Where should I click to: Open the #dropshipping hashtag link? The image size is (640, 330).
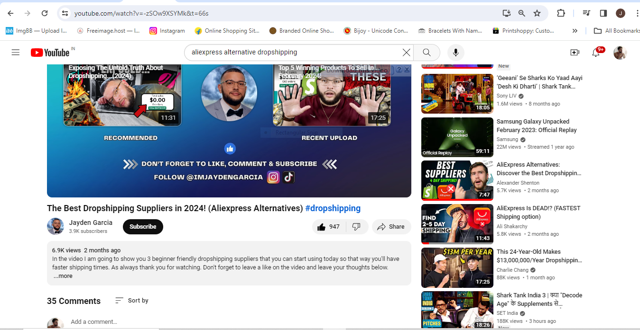click(x=333, y=208)
